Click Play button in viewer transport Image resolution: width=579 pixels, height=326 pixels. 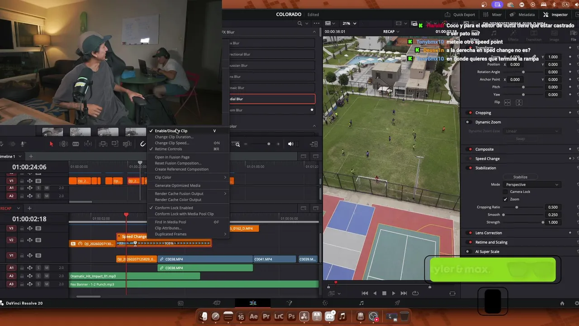[x=394, y=293]
